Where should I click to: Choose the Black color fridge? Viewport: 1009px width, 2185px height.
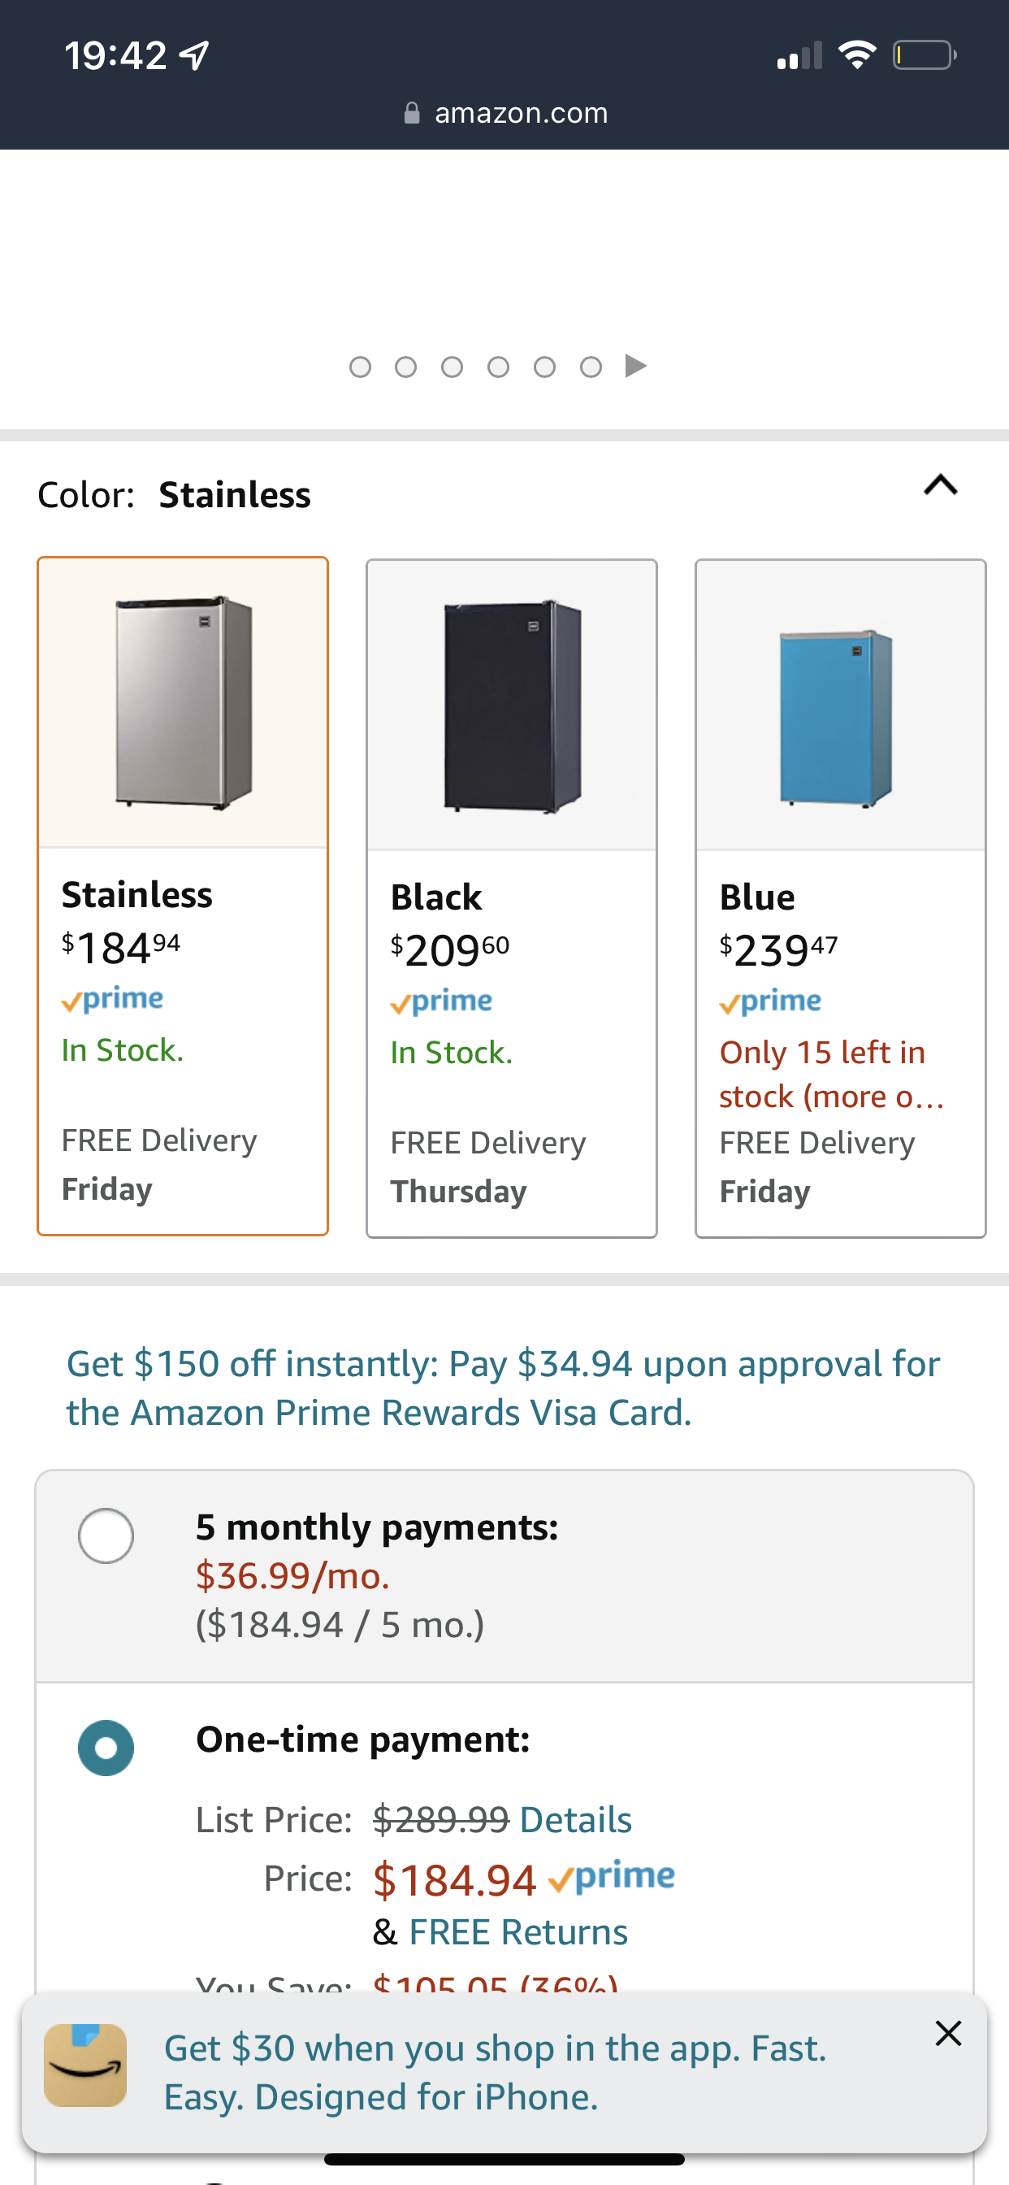[511, 897]
